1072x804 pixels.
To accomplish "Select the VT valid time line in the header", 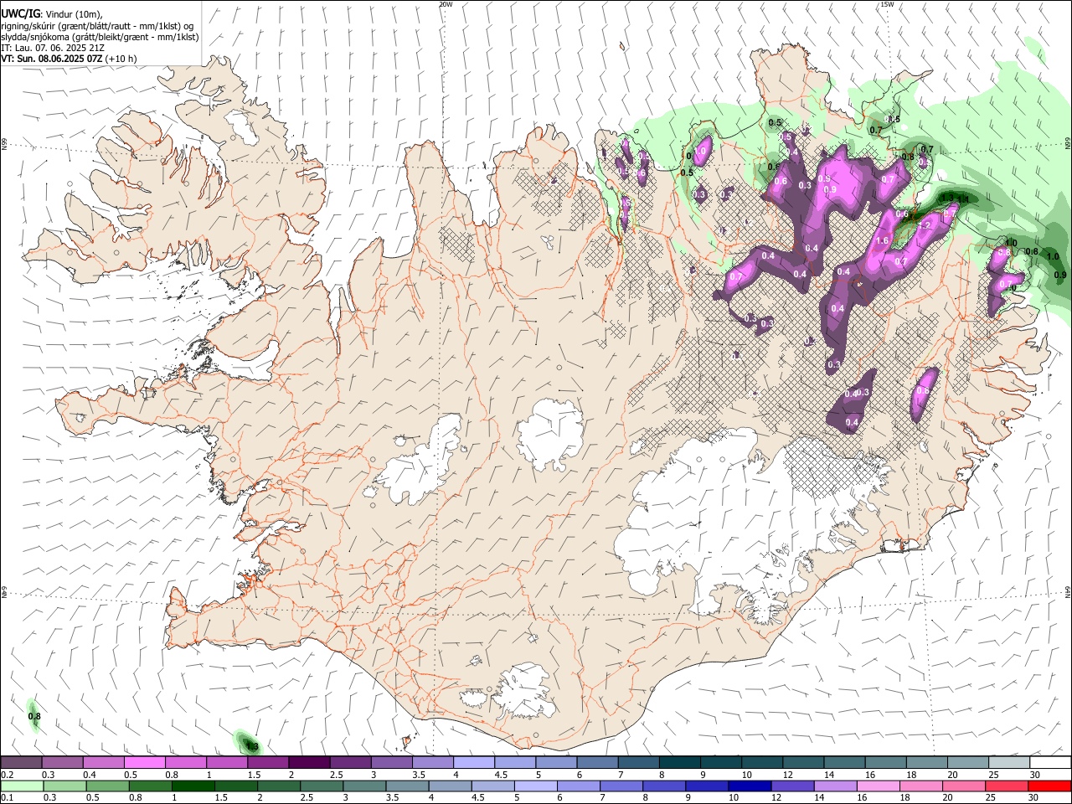I will point(69,59).
